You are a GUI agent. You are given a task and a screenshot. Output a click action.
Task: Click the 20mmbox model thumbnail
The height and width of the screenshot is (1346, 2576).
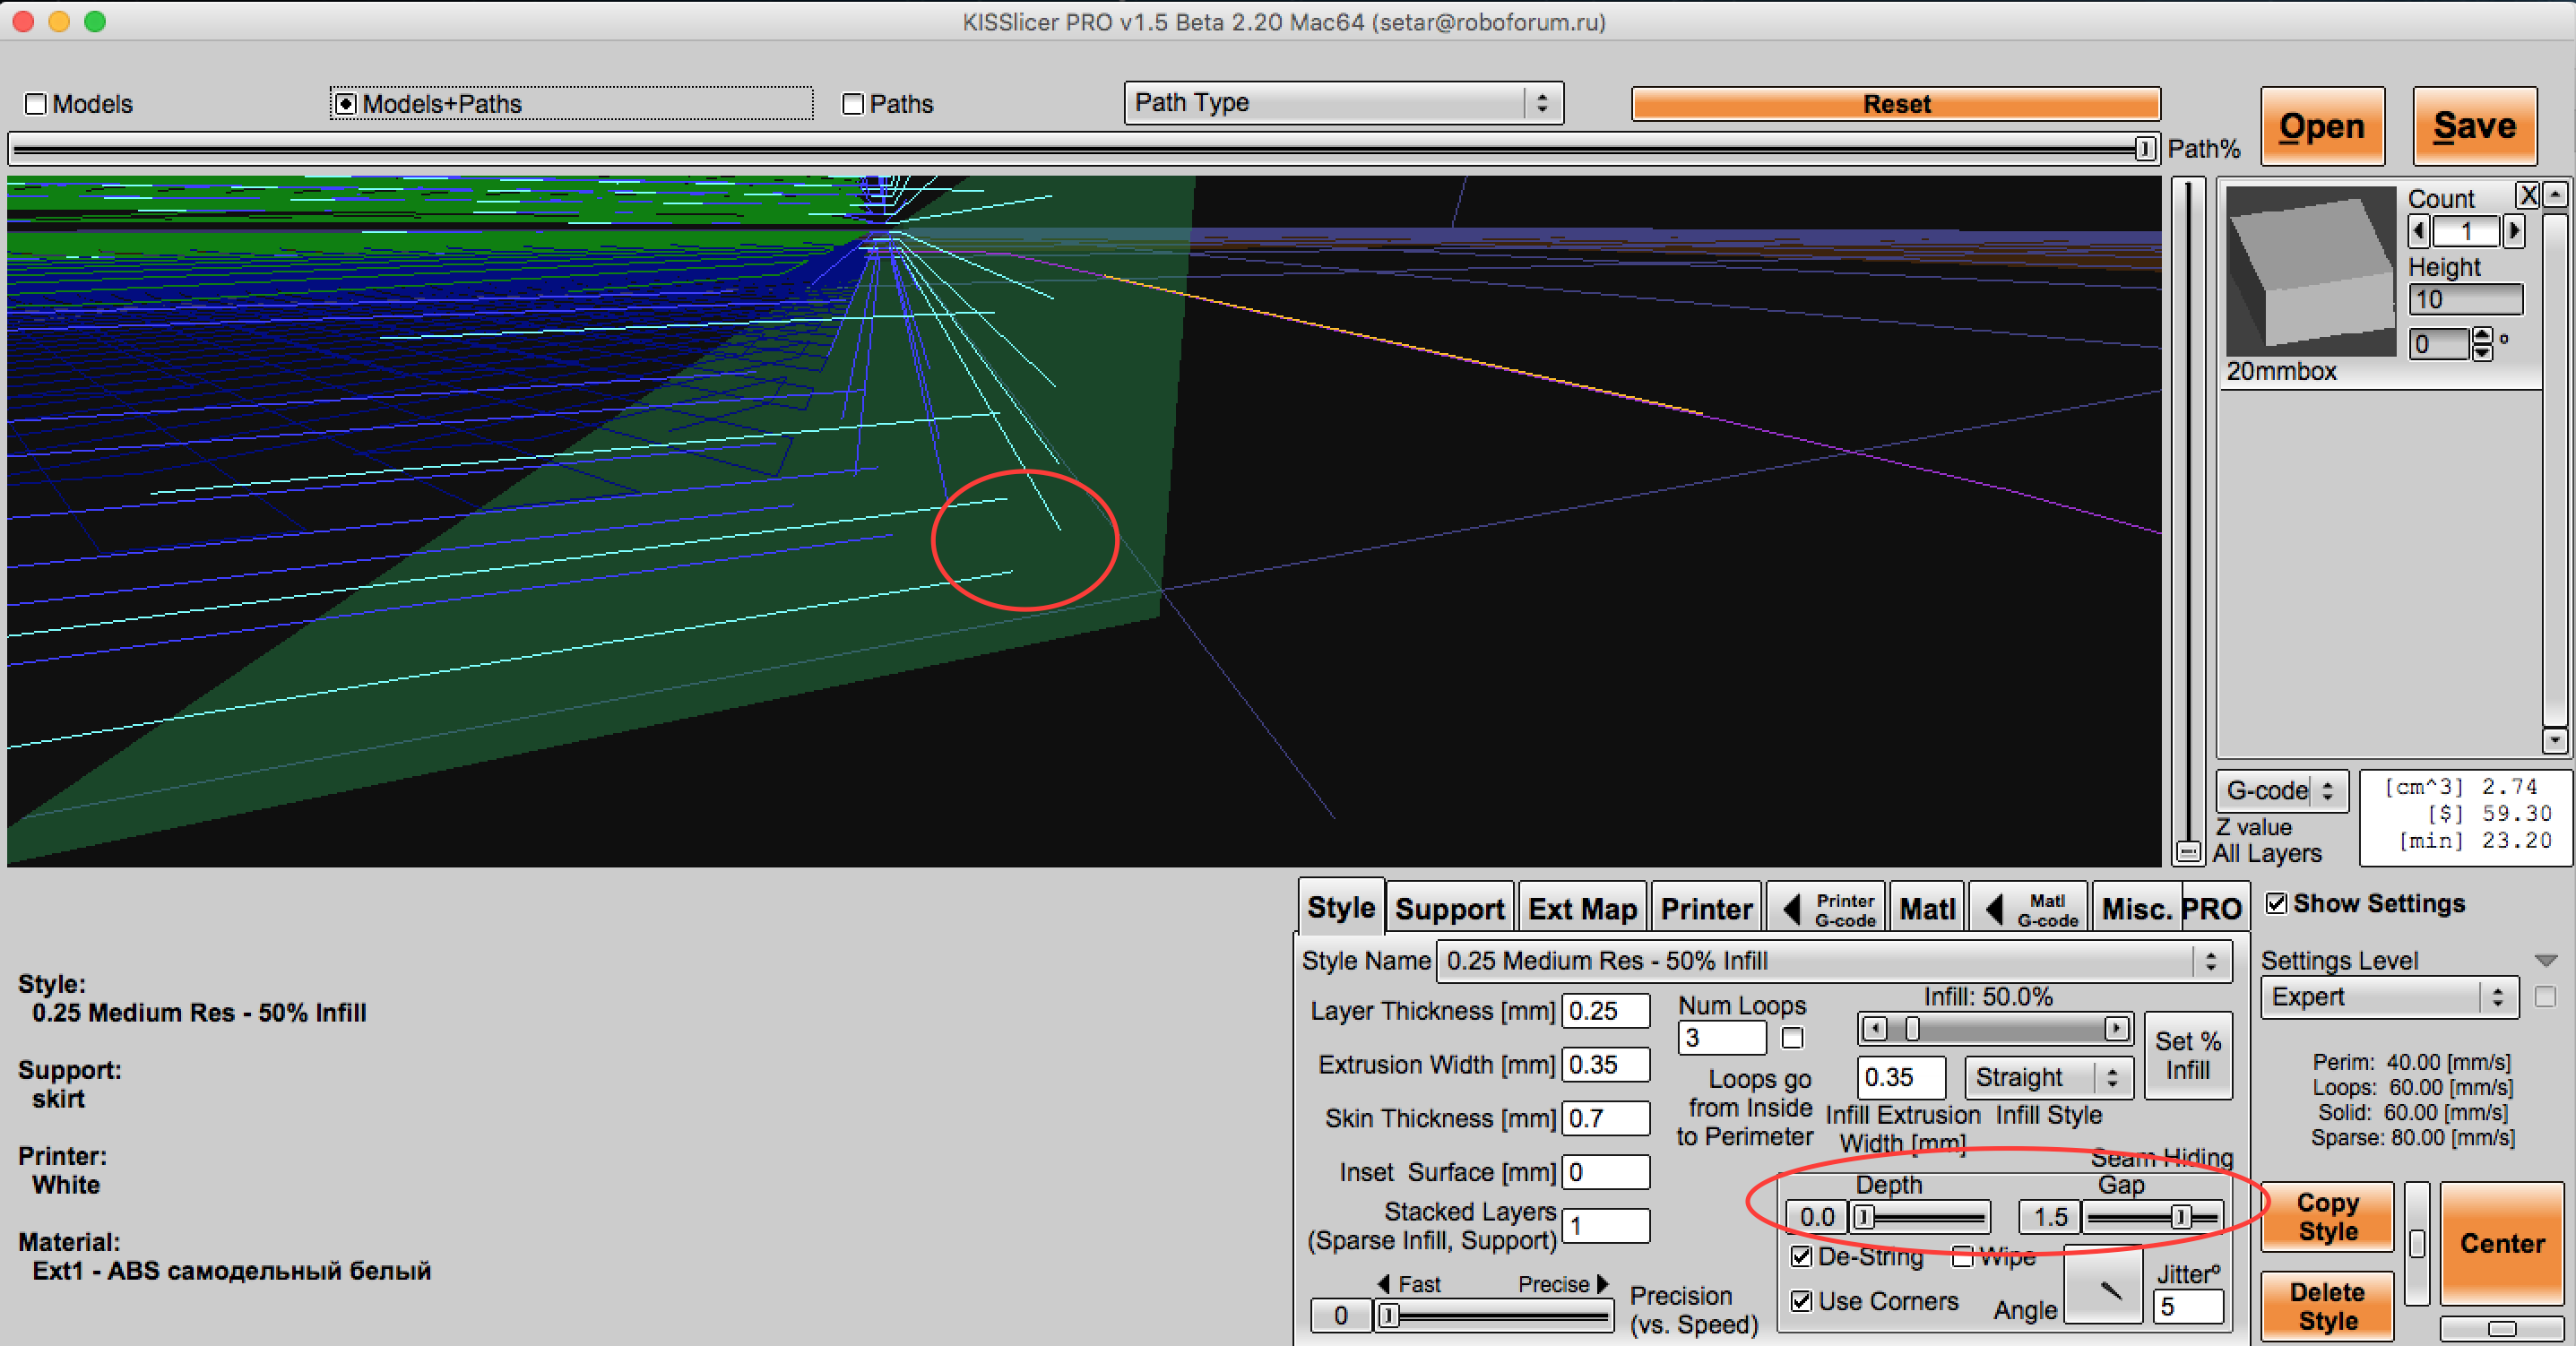coord(2312,271)
